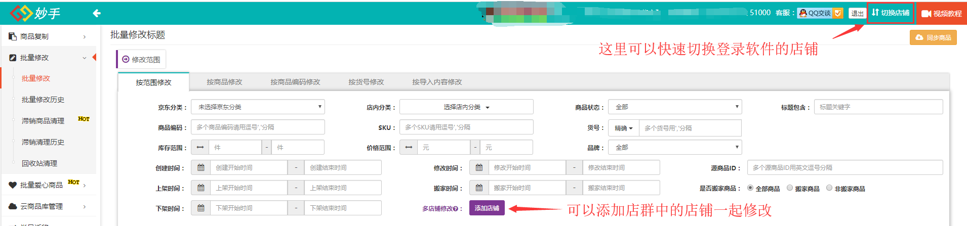Open the 视频教程 video tutorial
Viewport: 967px width, 226px height.
[x=941, y=14]
